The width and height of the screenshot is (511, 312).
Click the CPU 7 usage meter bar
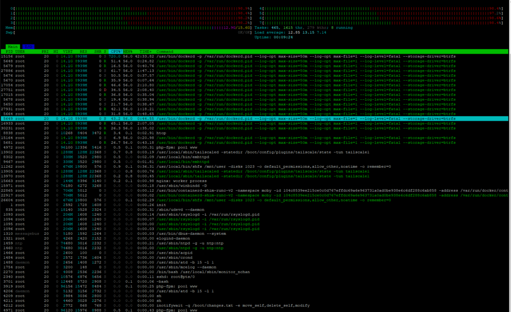pos(381,23)
